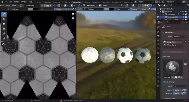189x102 pixels.
Task: Add a texture slot with plus button
Action: [x=185, y=42]
